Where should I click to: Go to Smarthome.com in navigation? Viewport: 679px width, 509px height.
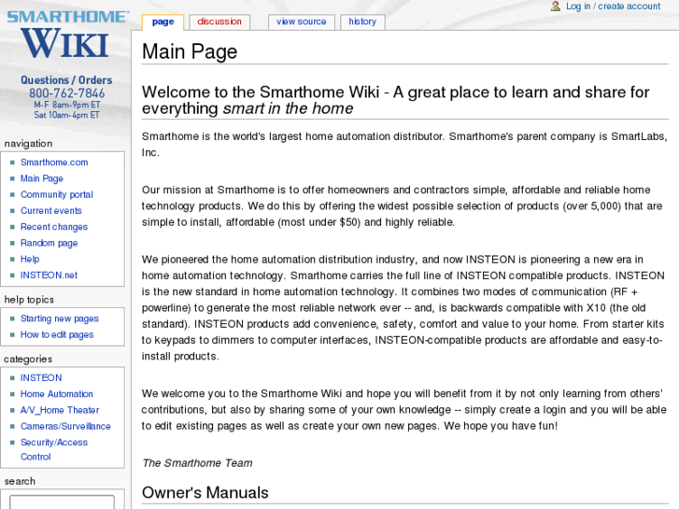click(54, 163)
